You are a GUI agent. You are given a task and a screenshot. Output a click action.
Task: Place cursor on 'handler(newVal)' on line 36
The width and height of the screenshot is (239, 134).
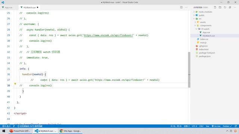click(x=32, y=74)
